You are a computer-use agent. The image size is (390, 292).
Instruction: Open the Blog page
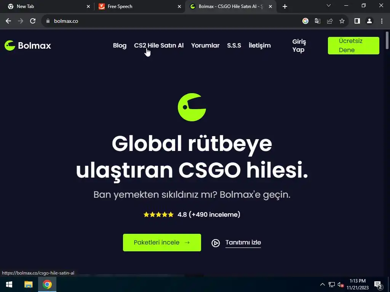click(120, 46)
